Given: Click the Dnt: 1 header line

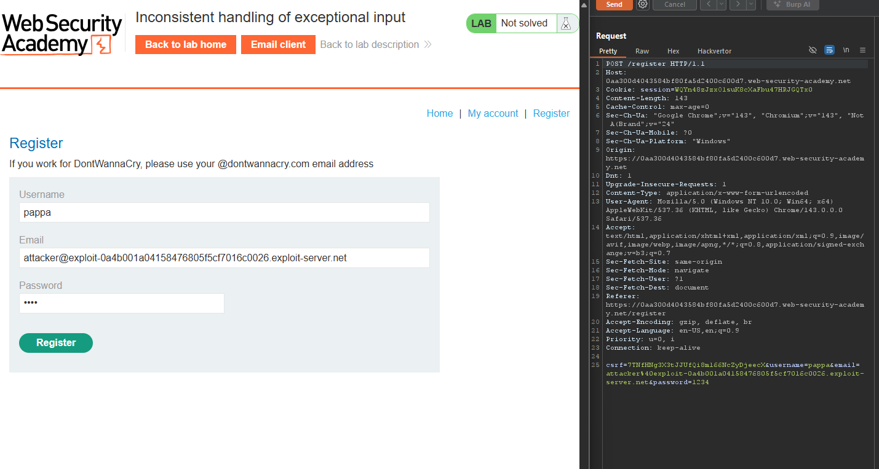Looking at the screenshot, I should tap(619, 176).
